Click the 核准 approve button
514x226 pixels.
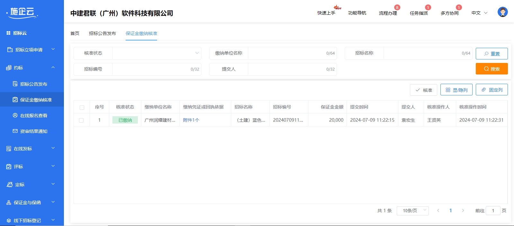pyautogui.click(x=423, y=90)
